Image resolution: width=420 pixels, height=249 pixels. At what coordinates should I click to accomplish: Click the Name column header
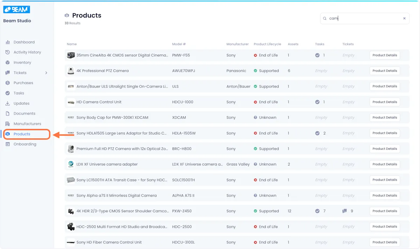point(72,44)
